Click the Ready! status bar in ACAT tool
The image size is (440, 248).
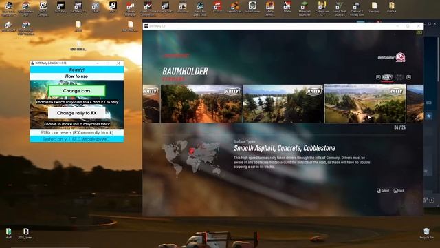pos(76,70)
